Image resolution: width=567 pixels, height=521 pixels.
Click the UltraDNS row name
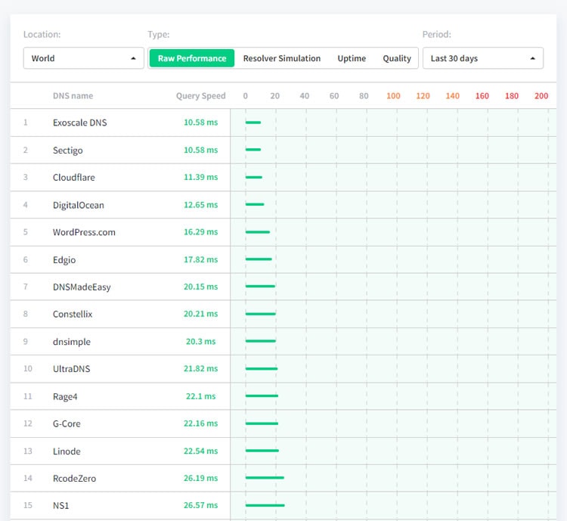click(71, 369)
